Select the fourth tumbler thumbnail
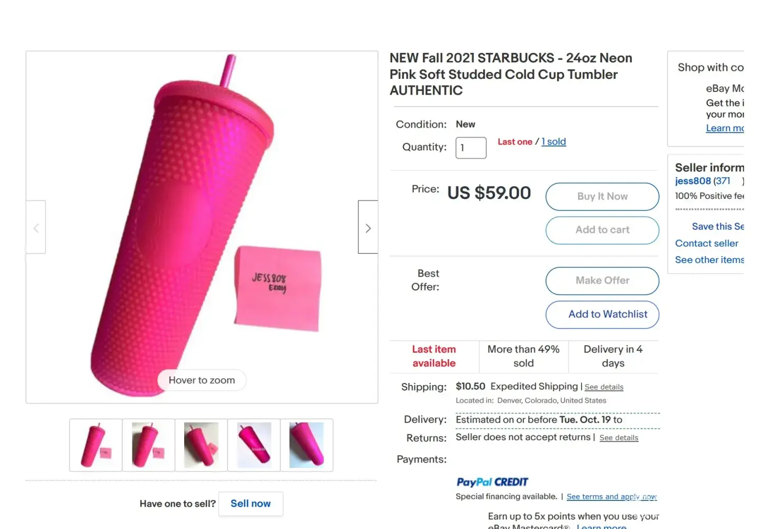The width and height of the screenshot is (770, 529). pos(254,445)
